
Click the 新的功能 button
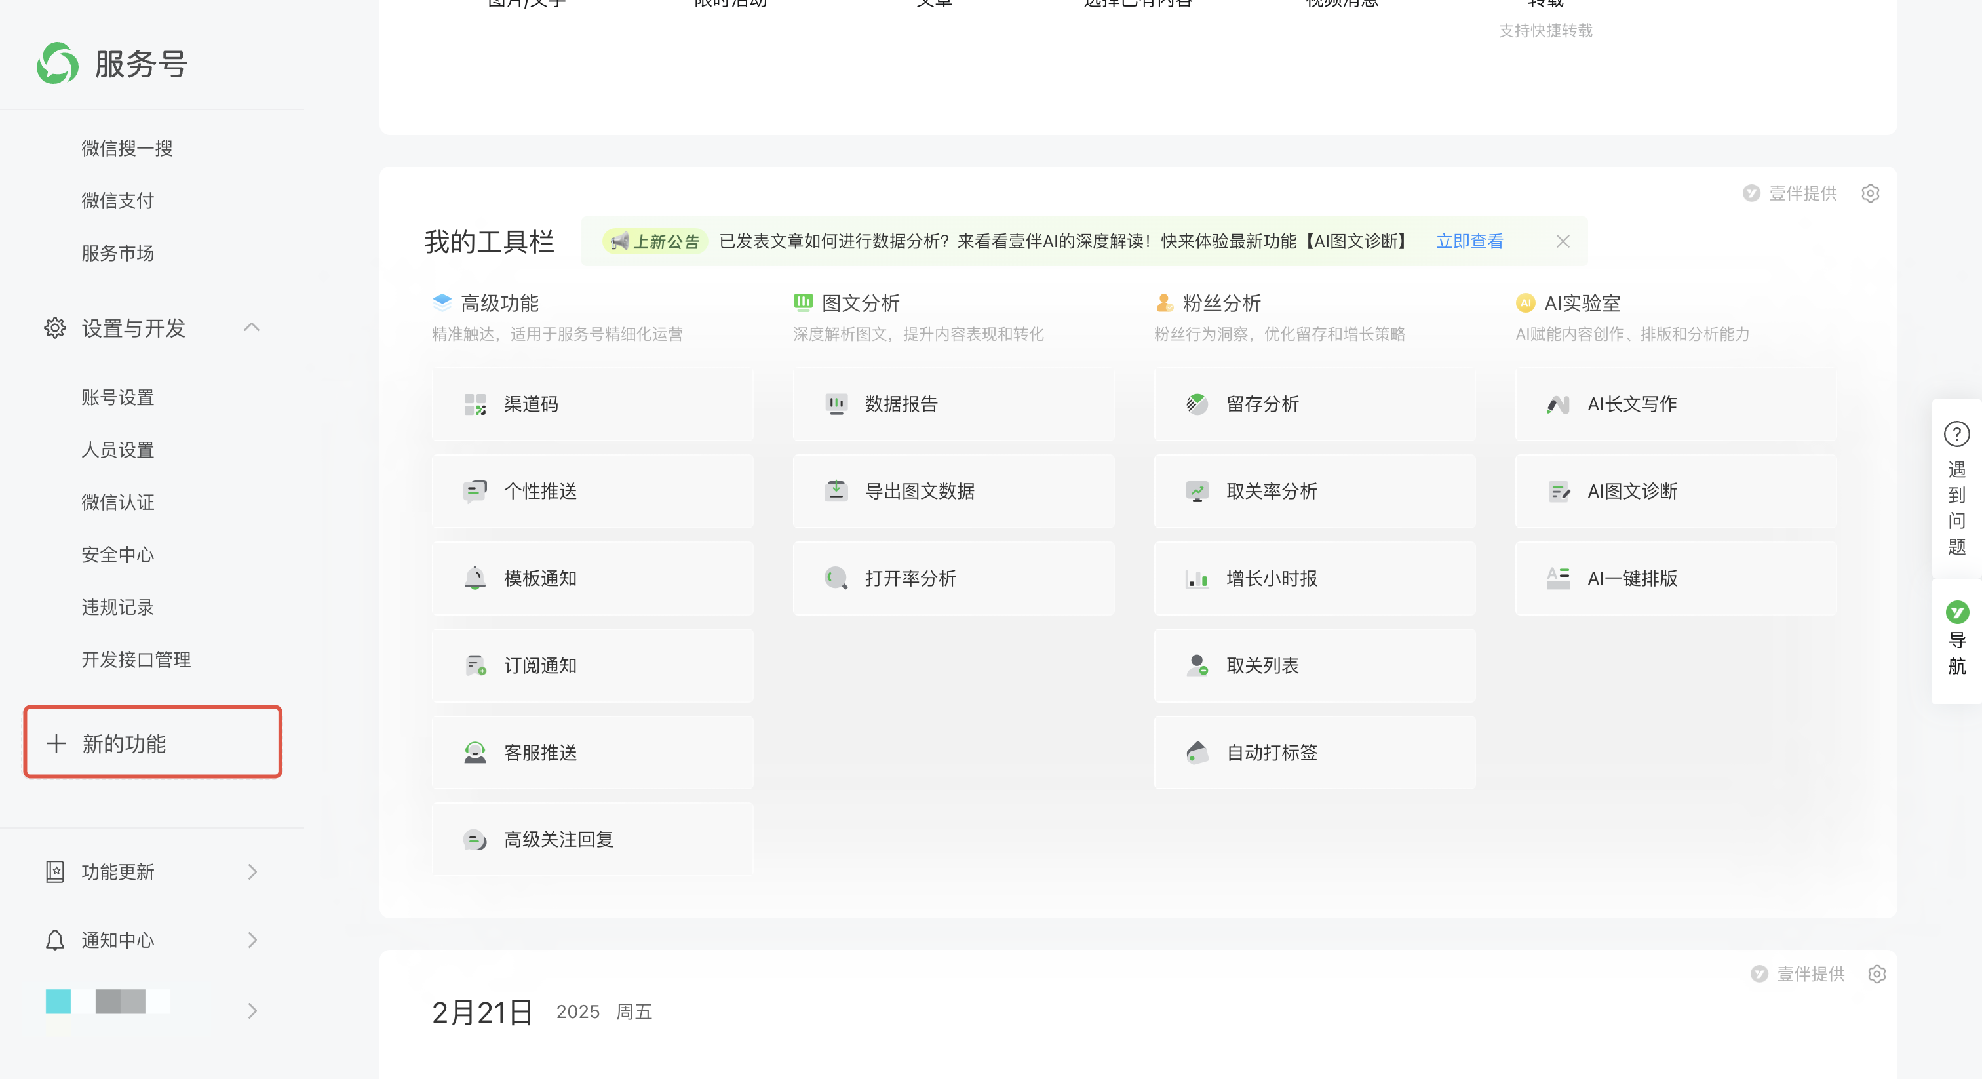coord(153,742)
